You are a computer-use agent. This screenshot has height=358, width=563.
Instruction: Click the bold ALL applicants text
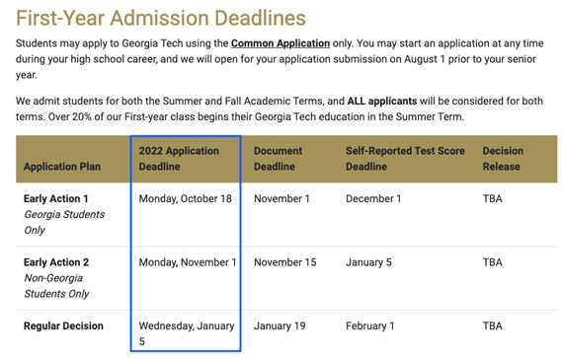[381, 101]
